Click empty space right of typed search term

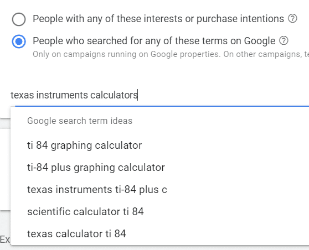tap(223, 95)
